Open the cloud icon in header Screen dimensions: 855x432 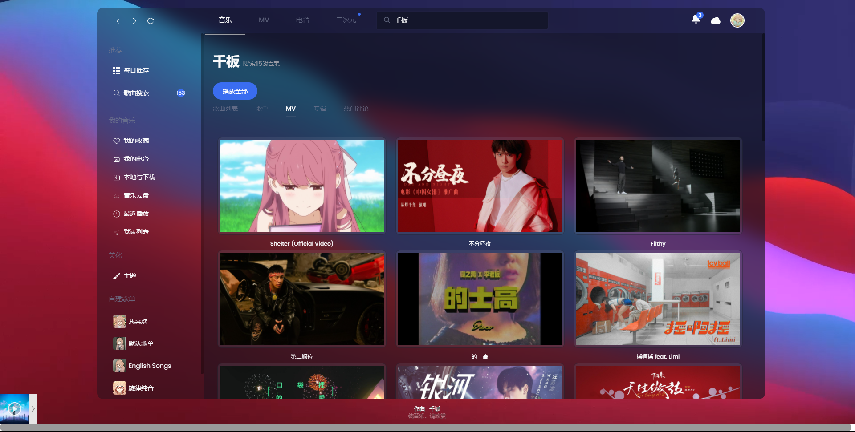click(716, 20)
